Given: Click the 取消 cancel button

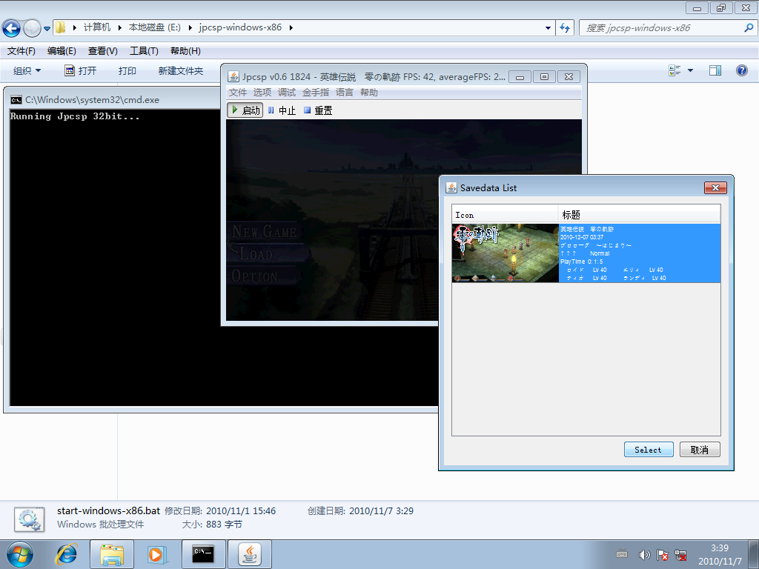Looking at the screenshot, I should 700,450.
